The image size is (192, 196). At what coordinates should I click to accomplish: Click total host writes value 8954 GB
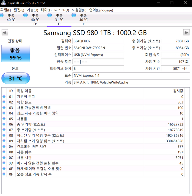click(x=175, y=48)
